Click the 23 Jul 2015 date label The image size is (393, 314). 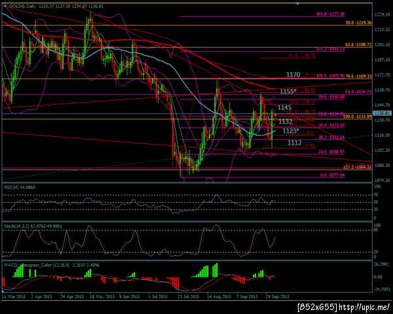[189, 297]
